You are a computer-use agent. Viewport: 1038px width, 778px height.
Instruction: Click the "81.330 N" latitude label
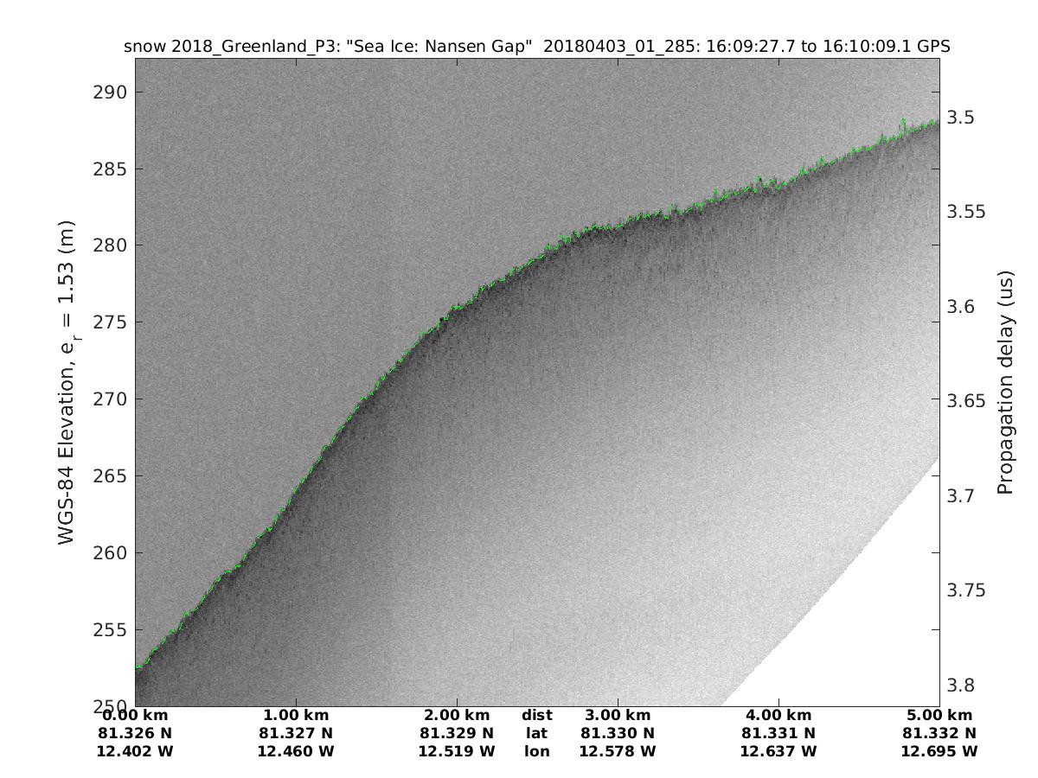pyautogui.click(x=618, y=733)
